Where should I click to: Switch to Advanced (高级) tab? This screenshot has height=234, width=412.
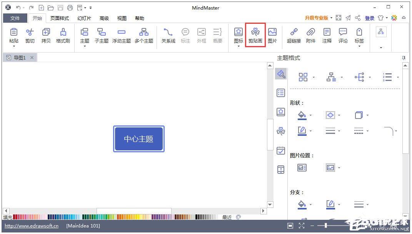(x=104, y=18)
